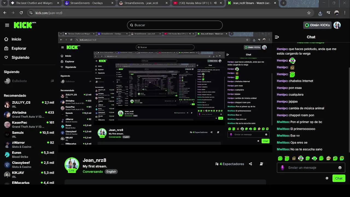Click the share icon next to Espectadores
This screenshot has width=350, height=197.
point(250,164)
